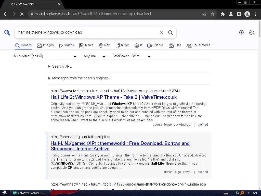Screen dimensions: 261x196
Task: Open more options for archive.org result
Action: pos(194,172)
